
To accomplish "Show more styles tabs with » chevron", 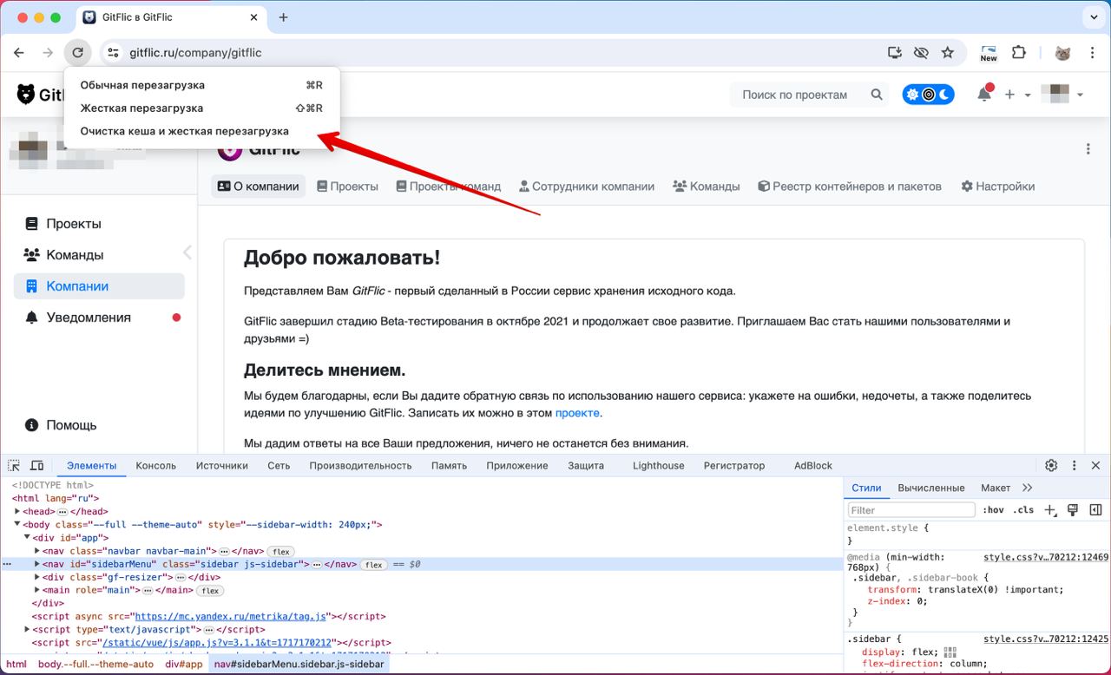I will [1028, 488].
